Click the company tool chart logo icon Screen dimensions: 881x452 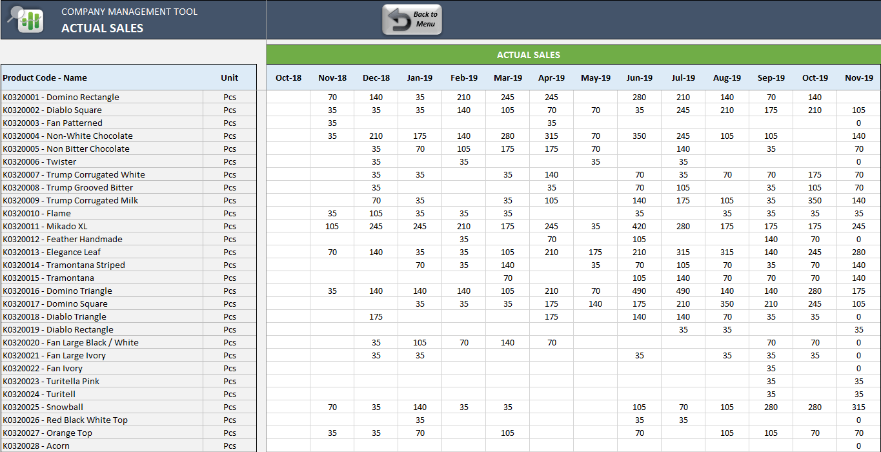click(x=26, y=19)
